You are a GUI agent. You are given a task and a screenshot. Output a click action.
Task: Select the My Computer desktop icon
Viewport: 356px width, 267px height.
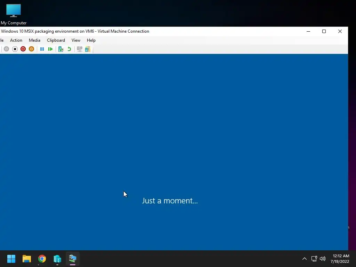pos(14,14)
